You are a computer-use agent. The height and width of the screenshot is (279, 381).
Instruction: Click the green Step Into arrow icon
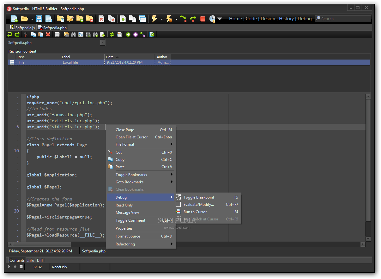point(183,19)
